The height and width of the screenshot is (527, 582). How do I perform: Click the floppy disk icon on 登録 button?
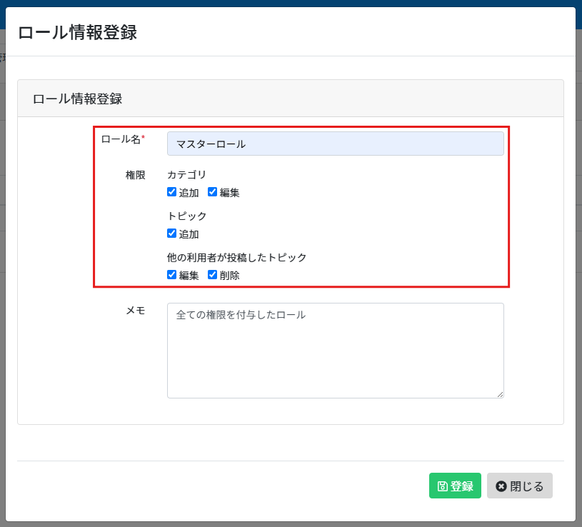[x=443, y=486]
